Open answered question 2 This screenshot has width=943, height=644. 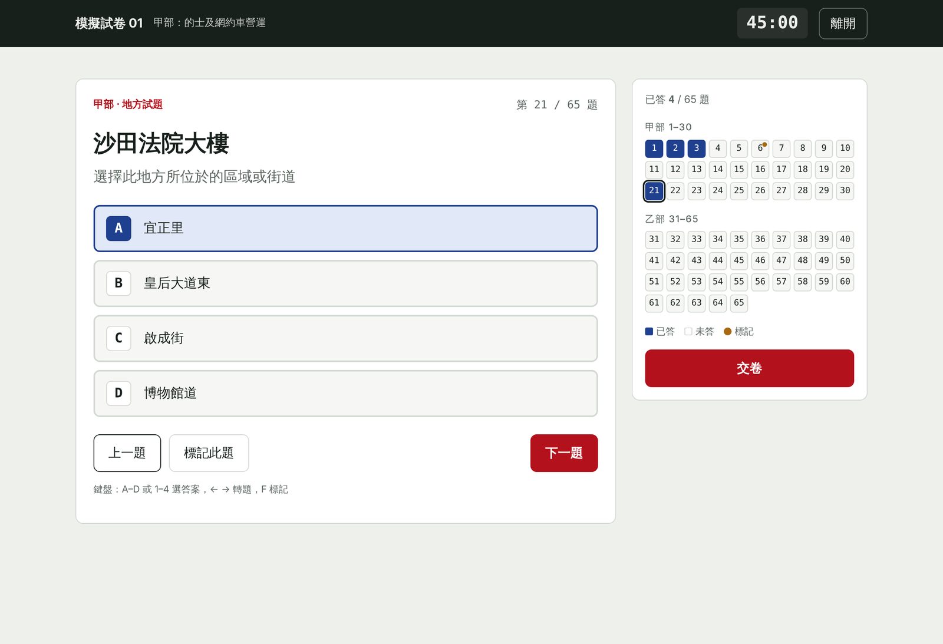click(x=675, y=148)
